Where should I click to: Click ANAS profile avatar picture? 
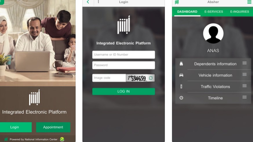[x=213, y=33]
